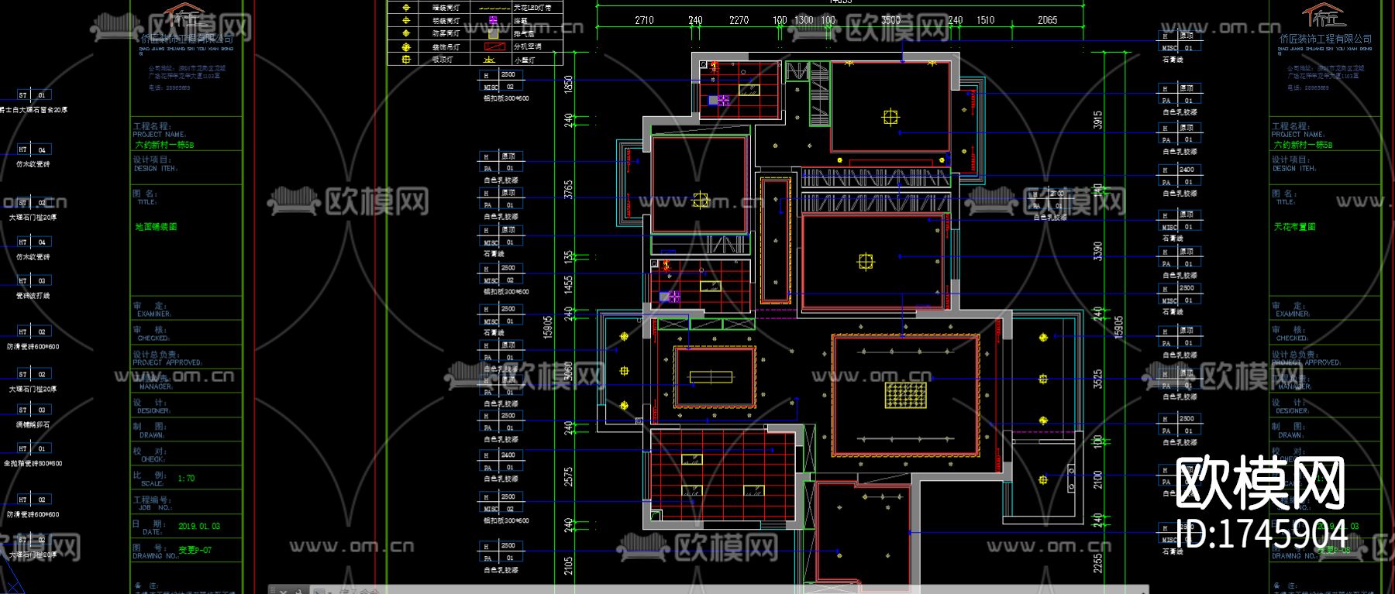Select the 明装筒灯 legend symbol

[405, 21]
